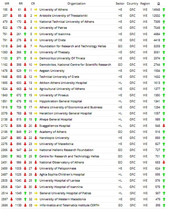Sort by Organization column header
The height and width of the screenshot is (209, 169).
point(76,4)
